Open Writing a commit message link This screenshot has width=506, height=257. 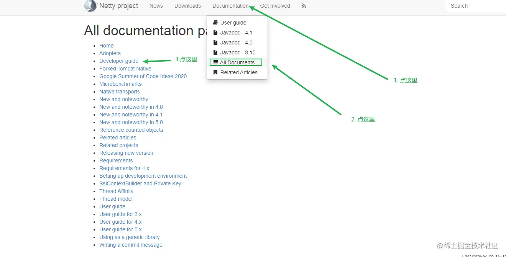click(x=131, y=245)
